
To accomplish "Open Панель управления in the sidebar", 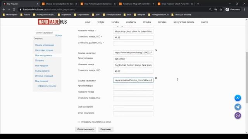I will click(45, 45).
